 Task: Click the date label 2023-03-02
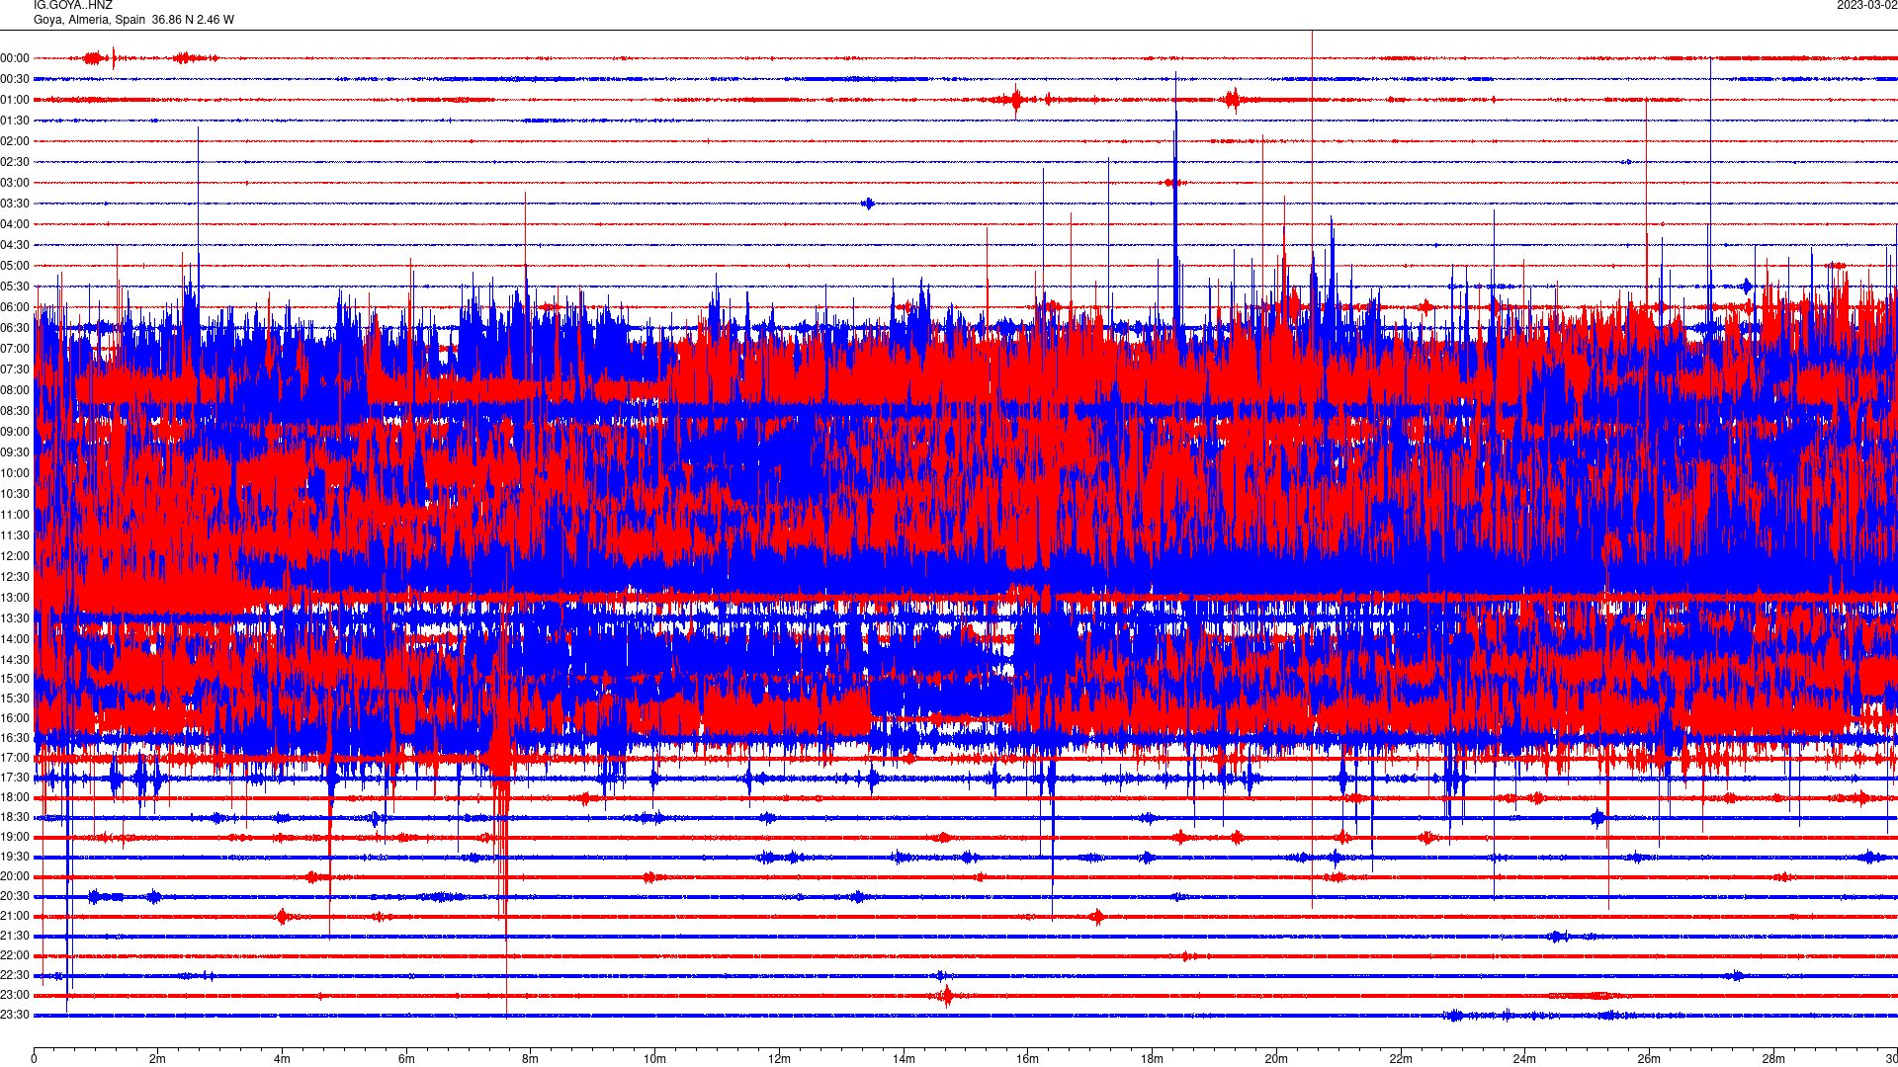pos(1866,5)
